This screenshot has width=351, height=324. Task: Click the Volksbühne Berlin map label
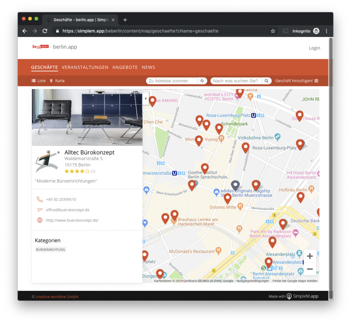[255, 138]
